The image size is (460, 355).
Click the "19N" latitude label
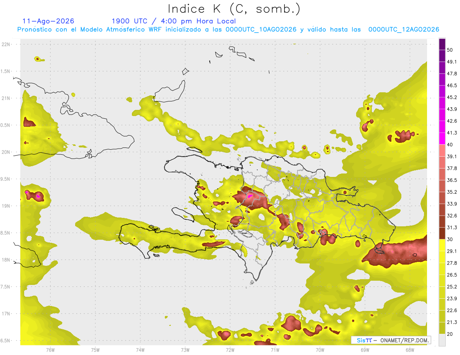7,206
